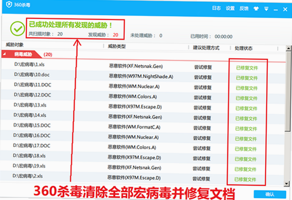Minimize the 360杀毒 window
This screenshot has width=292, height=200.
point(276,9)
